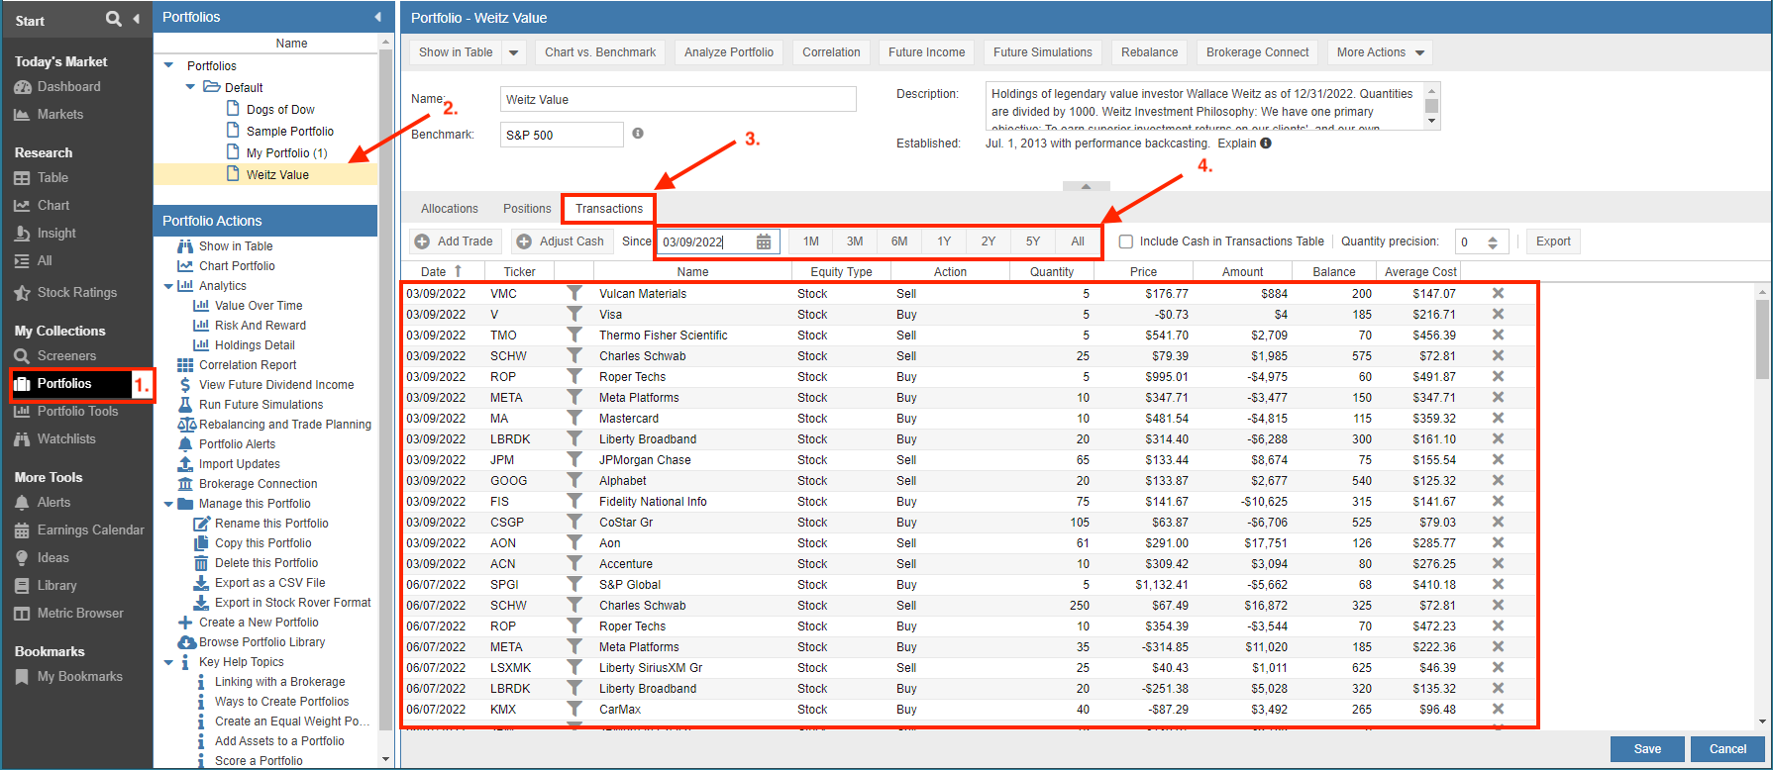Set the date range to All
The width and height of the screenshot is (1773, 770).
1078,241
